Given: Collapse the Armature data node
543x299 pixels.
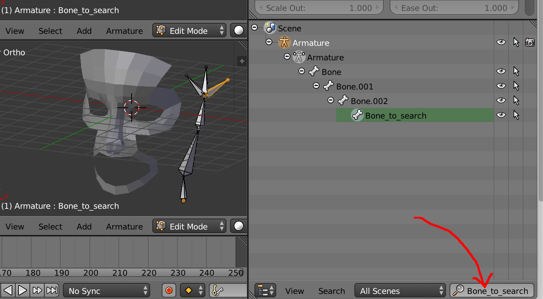Looking at the screenshot, I should [x=287, y=56].
